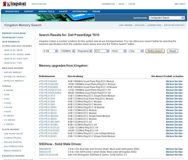The image size is (188, 160).
Task: Open the MEMORY TOOLS menu
Action: [x=46, y=11]
